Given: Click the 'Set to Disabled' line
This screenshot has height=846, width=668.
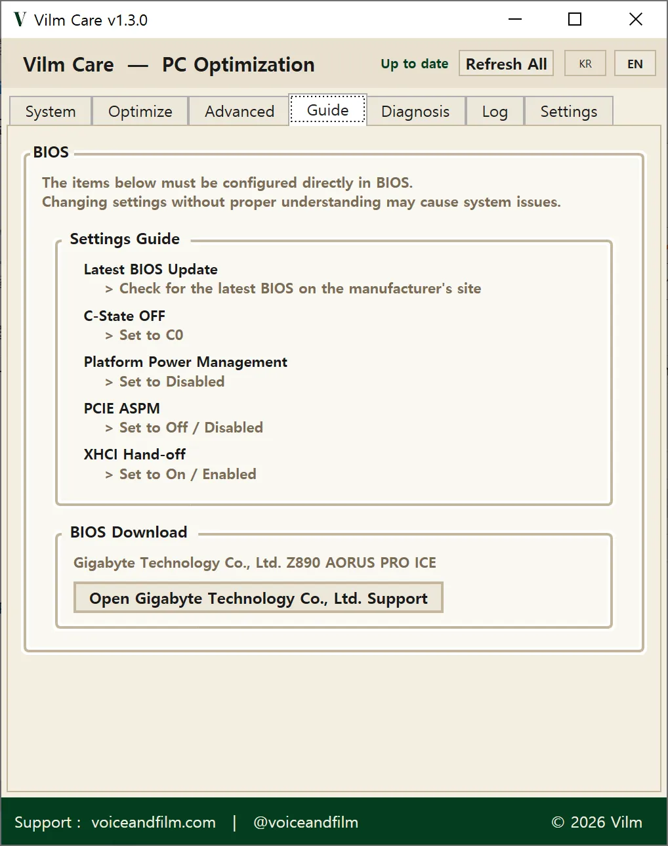Looking at the screenshot, I should click(165, 381).
